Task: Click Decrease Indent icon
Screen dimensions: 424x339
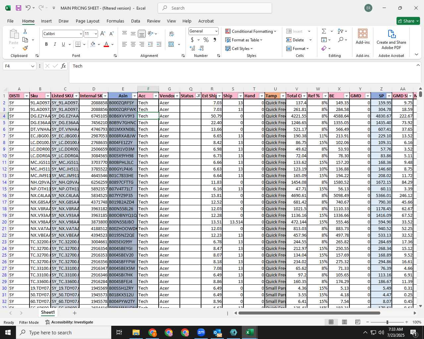Action: (150, 44)
